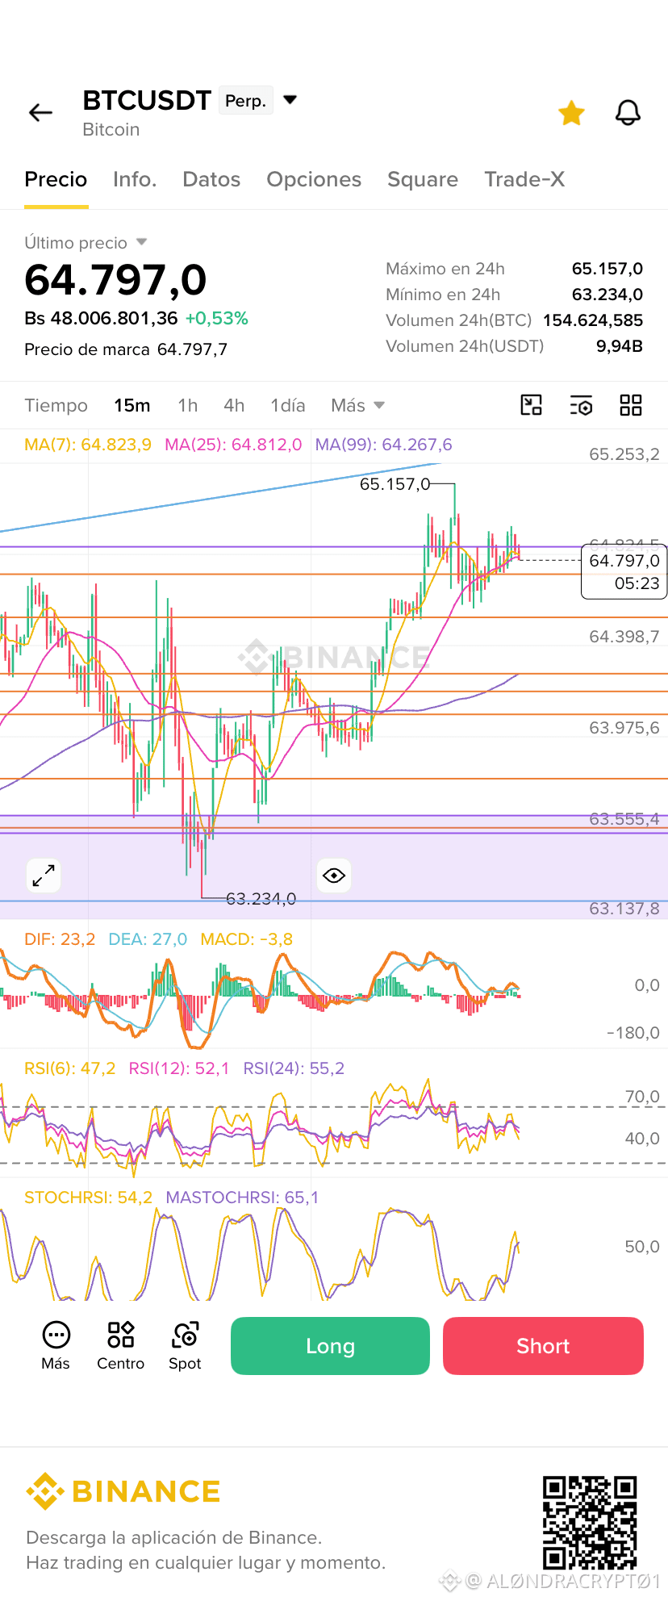The height and width of the screenshot is (1601, 668).
Task: Click the MASTOCHRSI: 65,1 label
Action: [242, 1198]
